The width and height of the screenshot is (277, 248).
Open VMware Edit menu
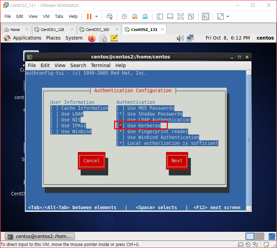pyautogui.click(x=20, y=17)
